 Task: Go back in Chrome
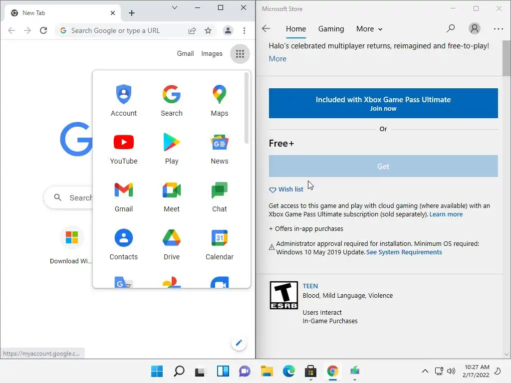tap(11, 30)
